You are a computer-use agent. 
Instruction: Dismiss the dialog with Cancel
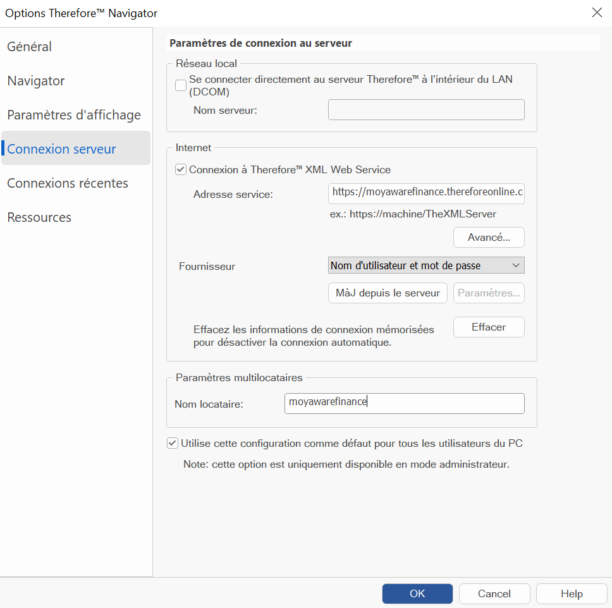click(x=494, y=593)
